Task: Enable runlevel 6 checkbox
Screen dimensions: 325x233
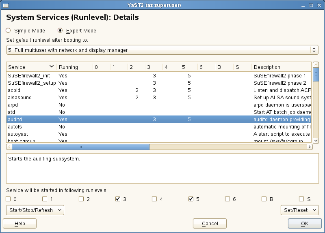Action: [227, 199]
